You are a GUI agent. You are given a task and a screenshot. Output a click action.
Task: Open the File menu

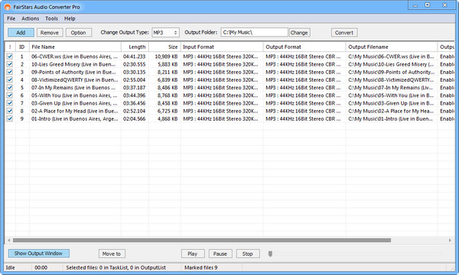11,18
